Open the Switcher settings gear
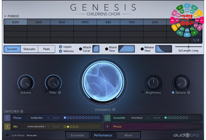This screenshot has width=206, height=140. click(x=22, y=111)
